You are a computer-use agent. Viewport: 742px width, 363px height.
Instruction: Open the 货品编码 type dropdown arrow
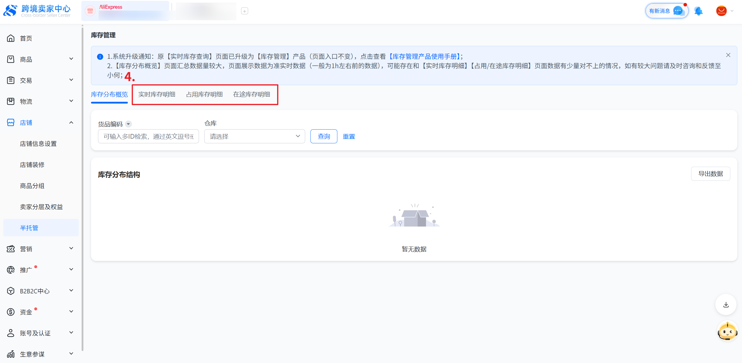[x=128, y=124]
